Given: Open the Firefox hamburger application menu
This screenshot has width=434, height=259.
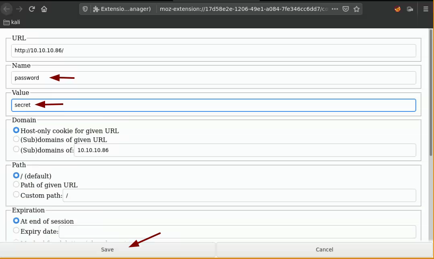Looking at the screenshot, I should point(426,9).
